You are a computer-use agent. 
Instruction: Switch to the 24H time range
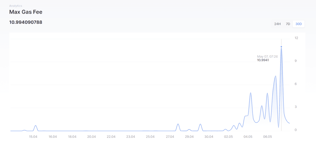coord(277,24)
